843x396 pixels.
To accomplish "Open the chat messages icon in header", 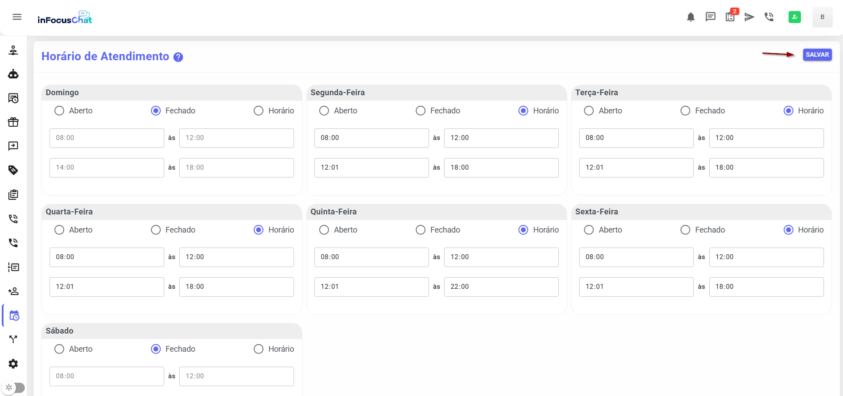I will [710, 17].
